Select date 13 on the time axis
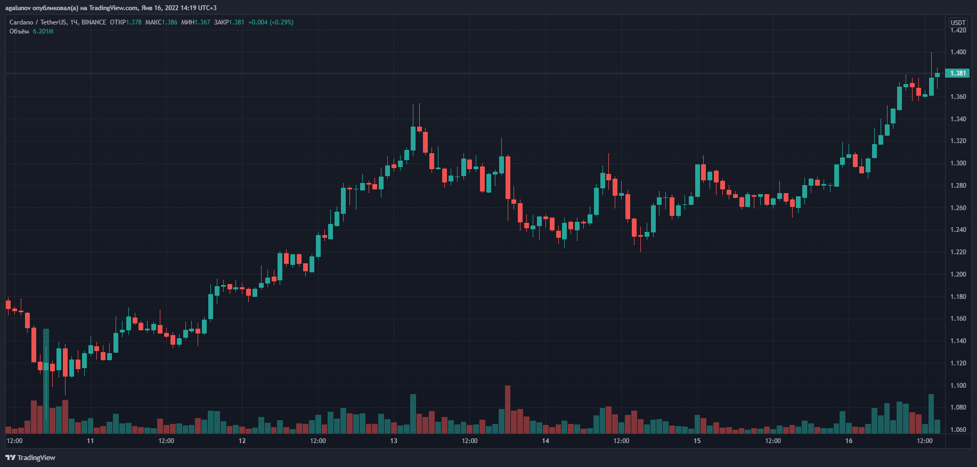Viewport: 977px width, 467px height. (x=394, y=441)
